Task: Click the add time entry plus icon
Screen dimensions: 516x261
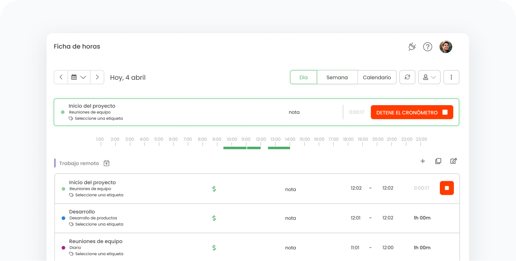Action: tap(423, 161)
